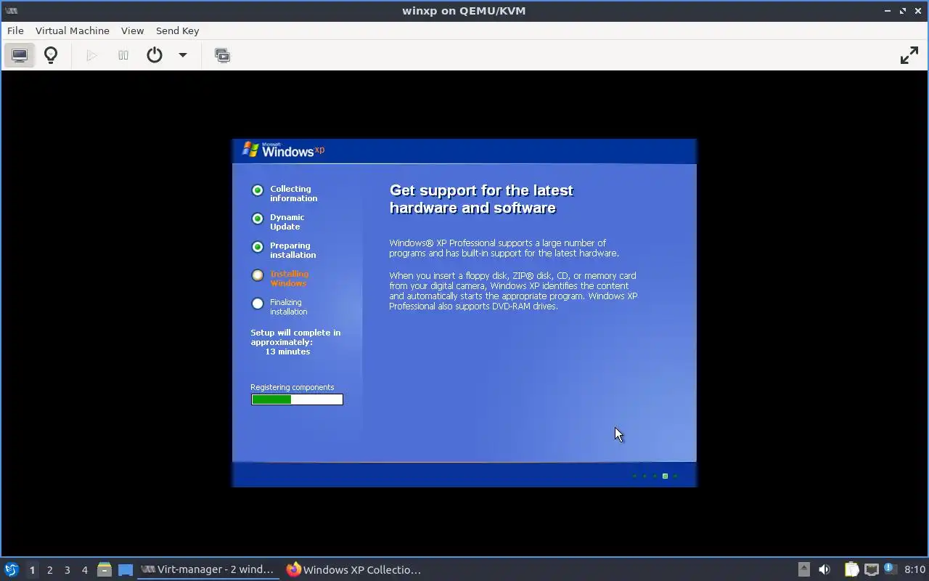929x581 pixels.
Task: Open the notification tray icon
Action: coord(890,569)
